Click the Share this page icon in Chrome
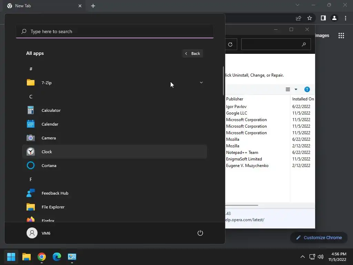Image resolution: width=353 pixels, height=265 pixels. (x=299, y=18)
